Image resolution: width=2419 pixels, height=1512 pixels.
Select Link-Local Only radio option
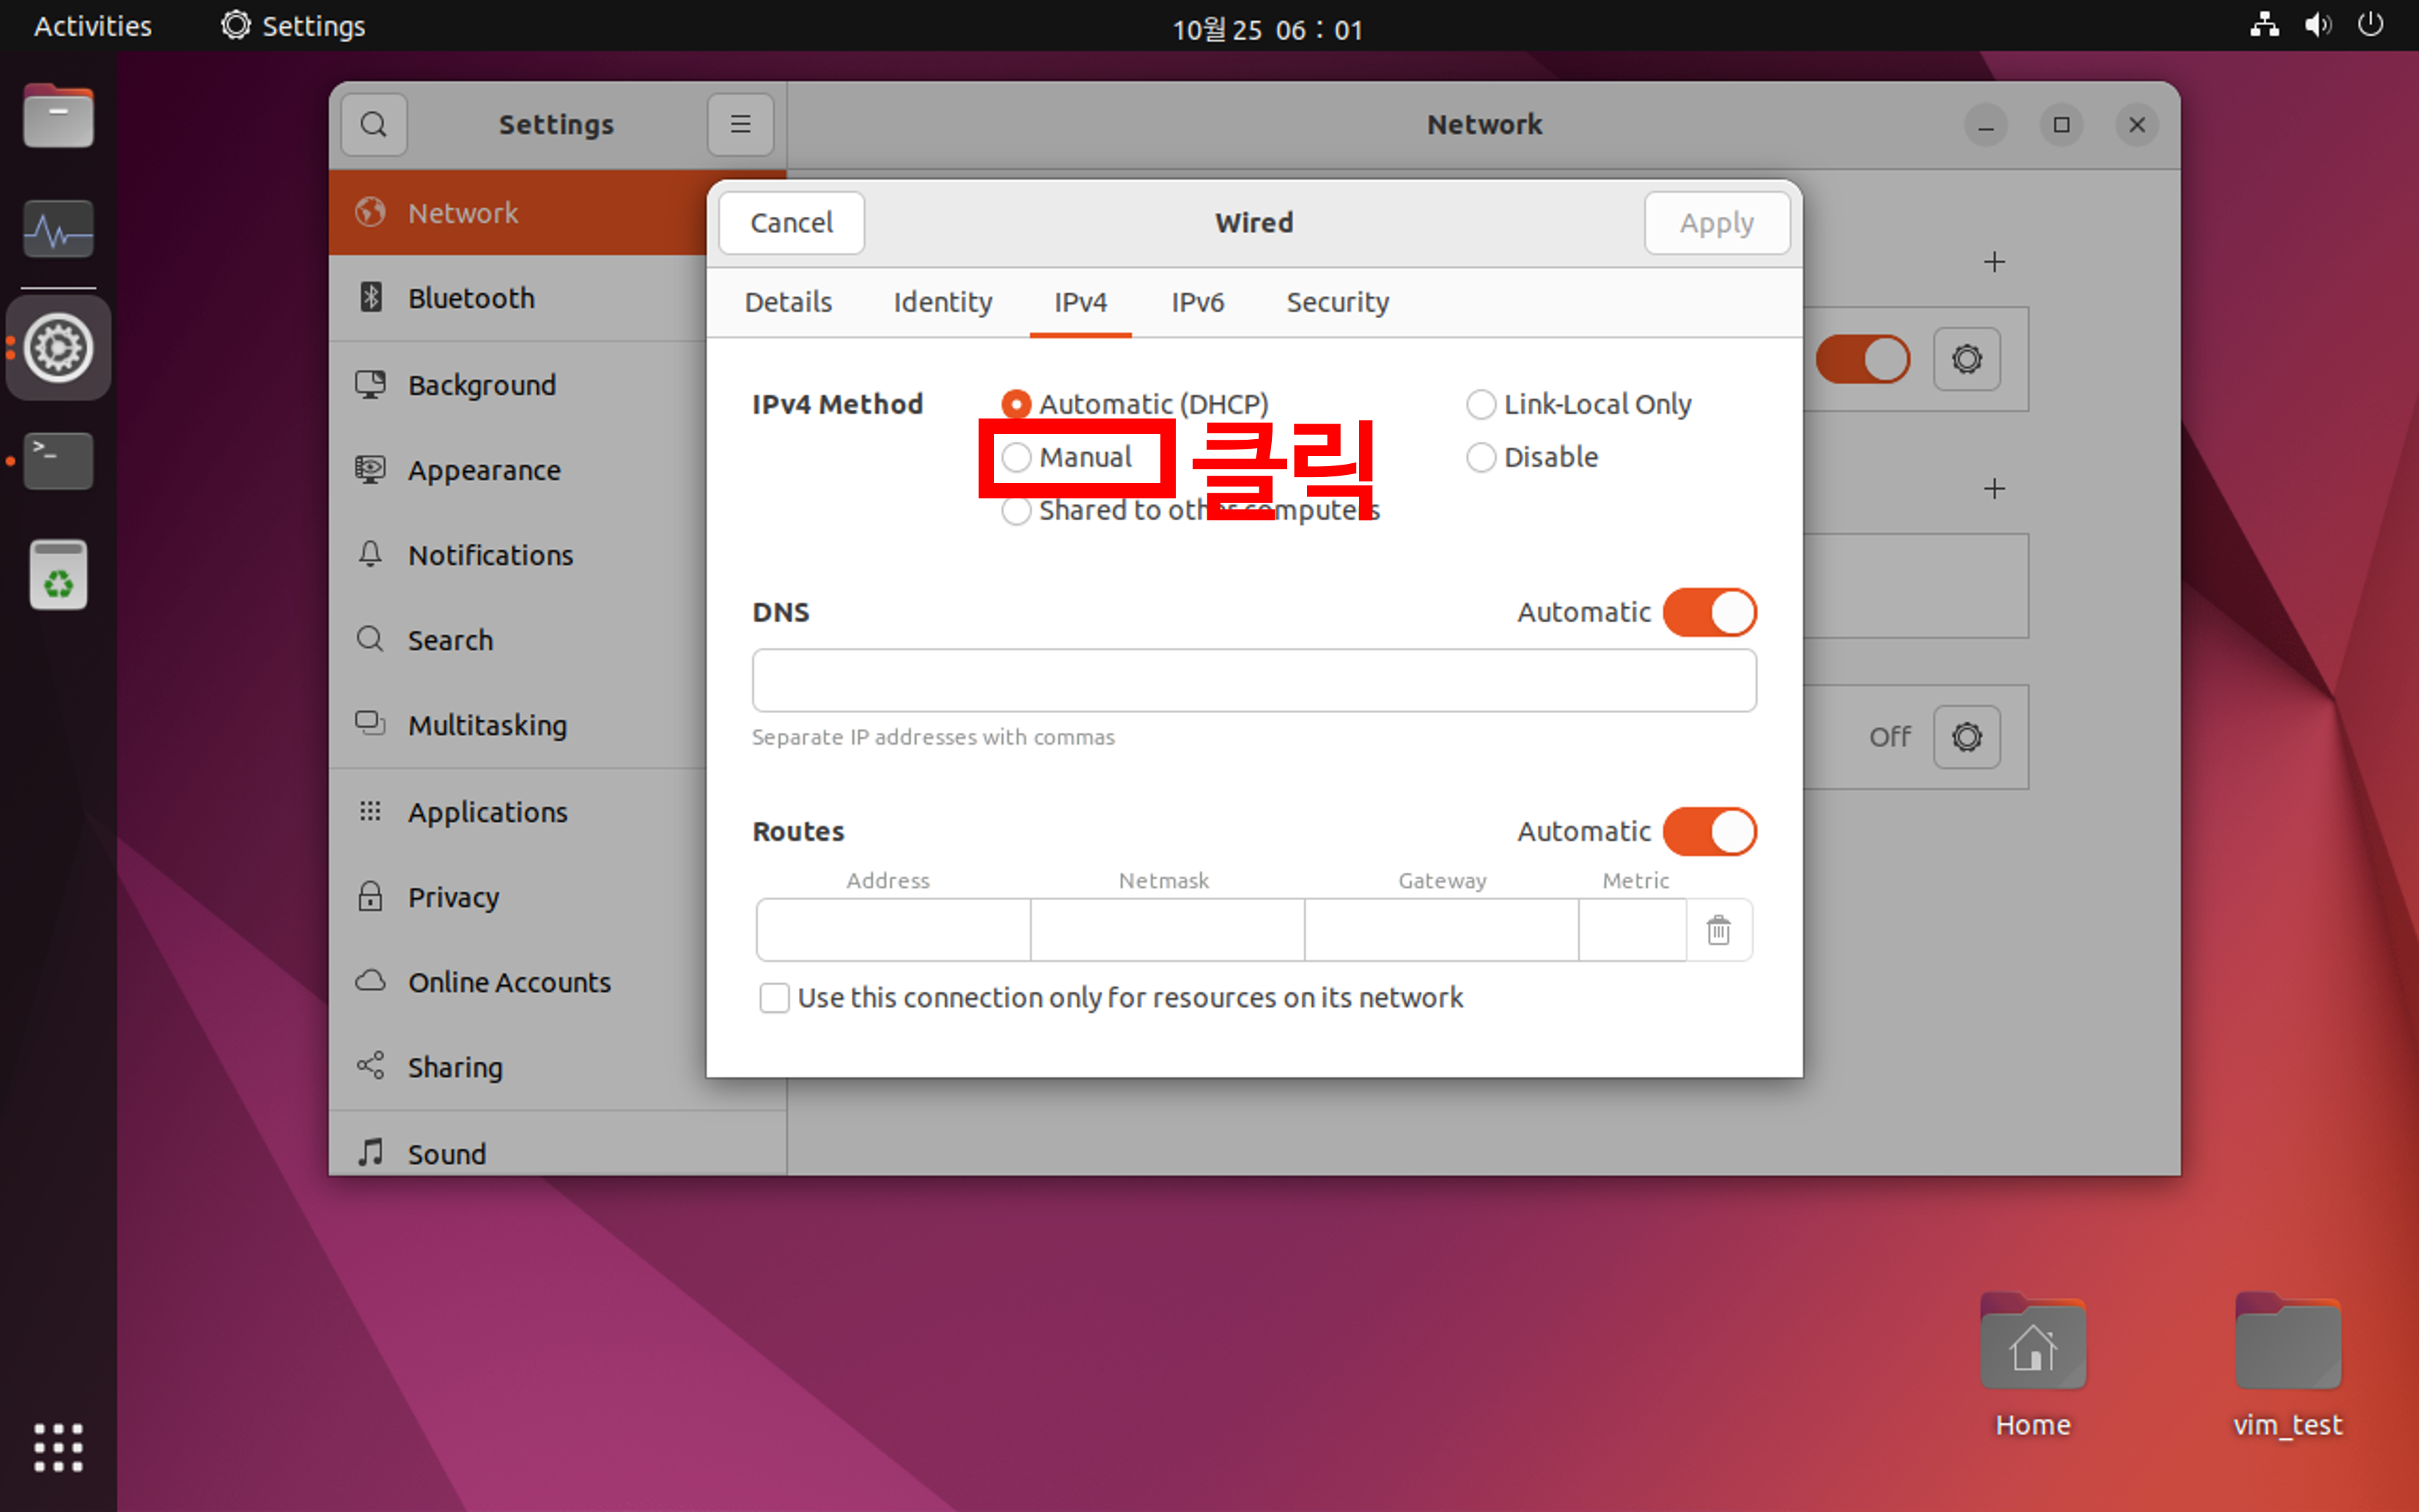[x=1480, y=405]
